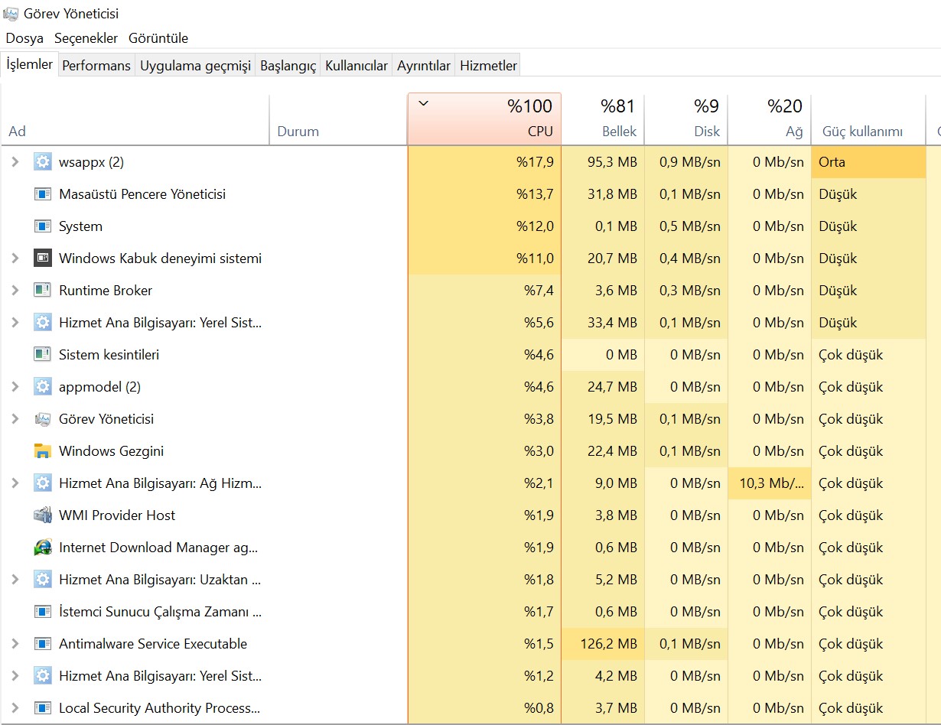Click the Görev Yöneticisi row icon
The image size is (941, 725).
click(x=43, y=419)
